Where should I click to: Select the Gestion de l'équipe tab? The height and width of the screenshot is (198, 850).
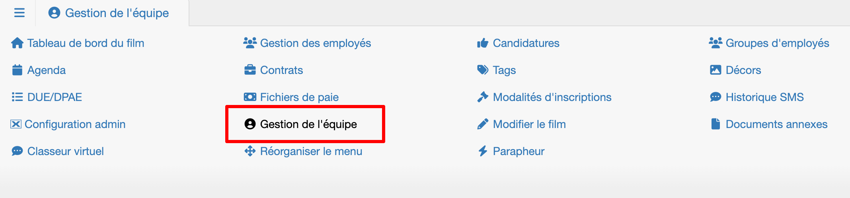(x=109, y=13)
